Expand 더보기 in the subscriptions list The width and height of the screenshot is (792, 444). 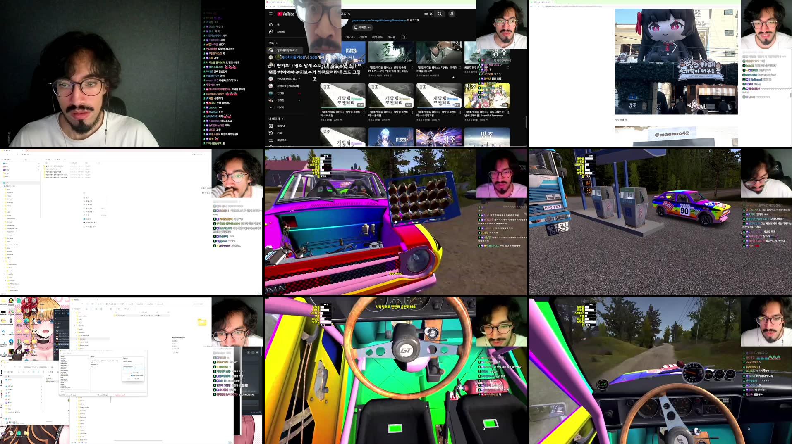point(277,107)
